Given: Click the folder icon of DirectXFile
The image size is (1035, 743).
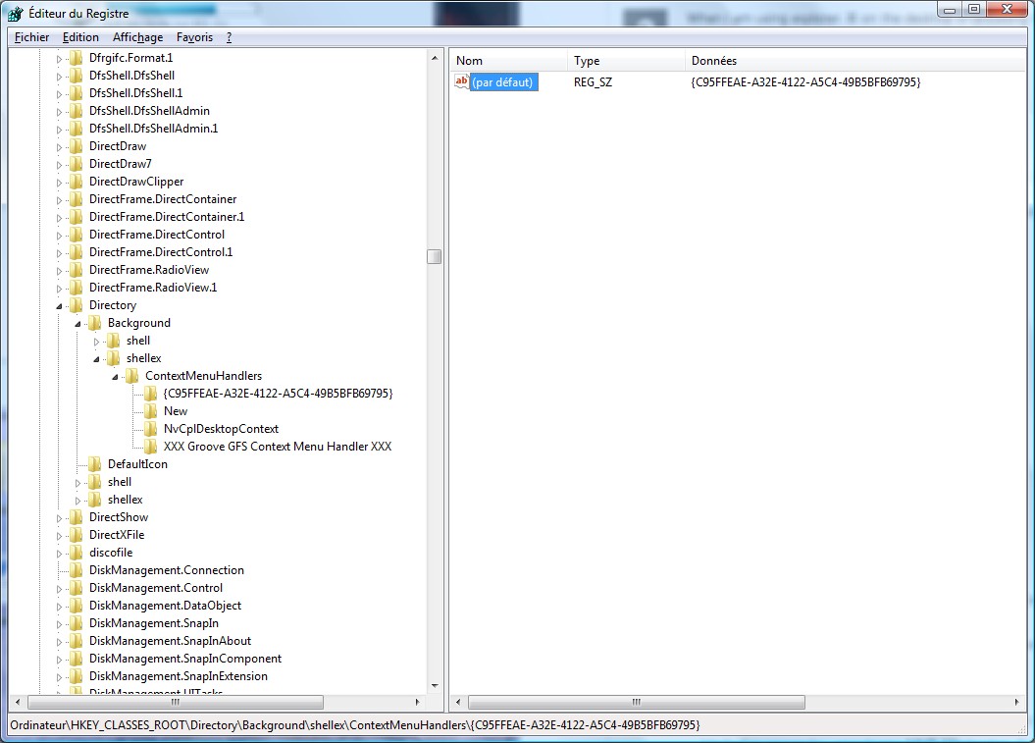Looking at the screenshot, I should pyautogui.click(x=77, y=535).
